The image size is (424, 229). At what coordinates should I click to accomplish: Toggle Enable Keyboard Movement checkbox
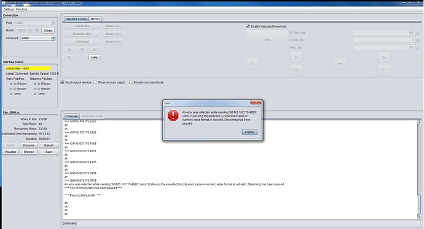[x=248, y=26]
